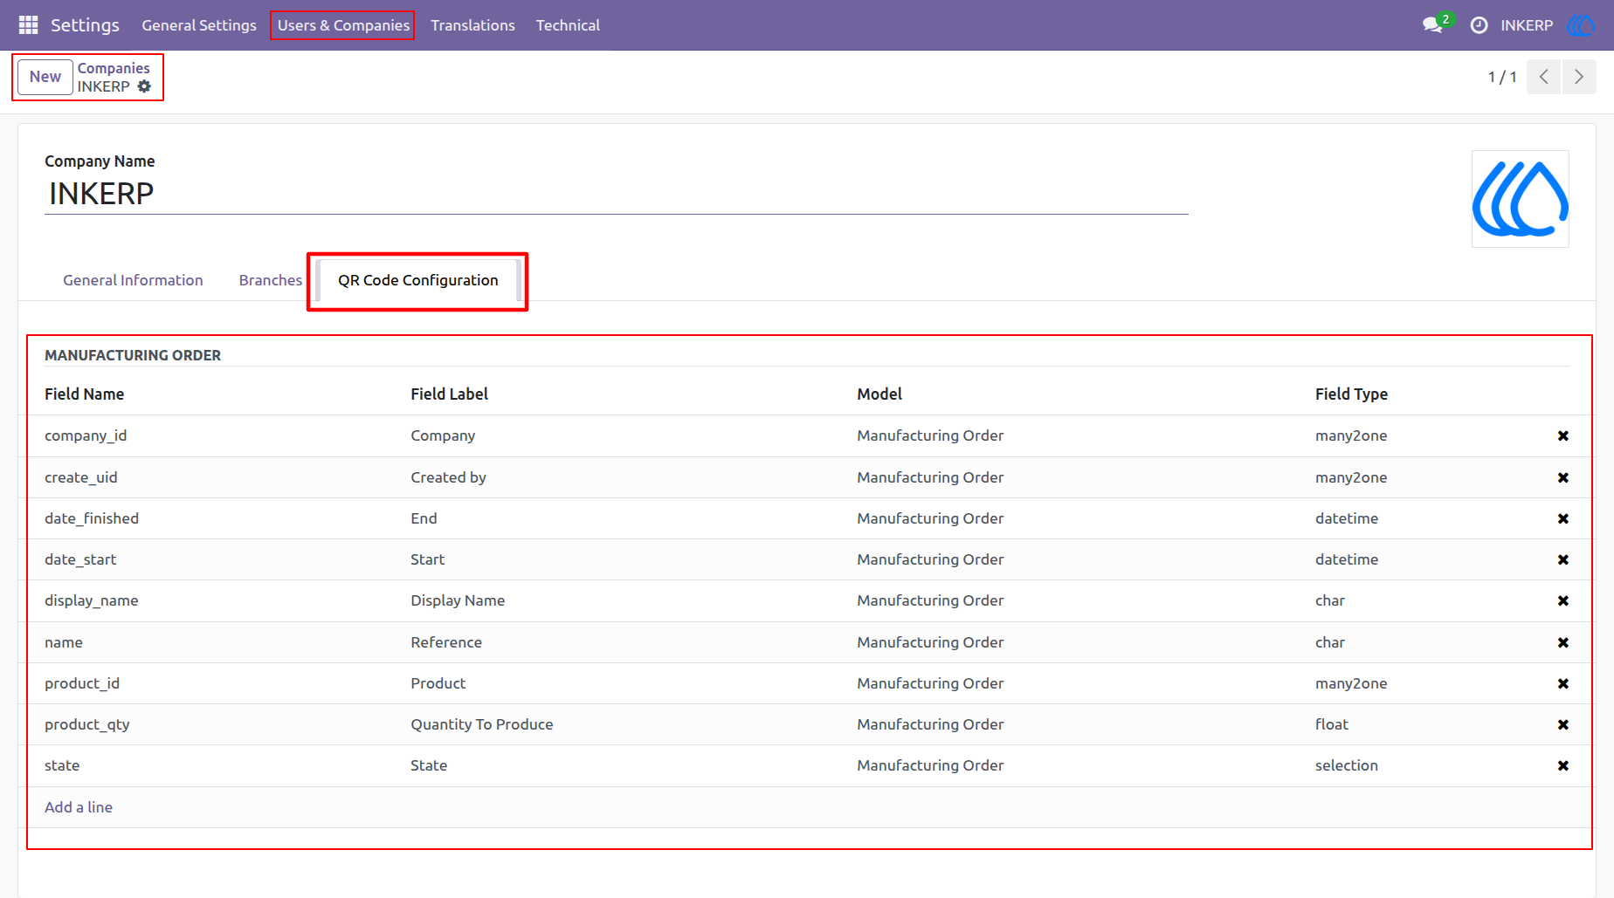
Task: Remove the product_qty row
Action: click(x=1563, y=724)
